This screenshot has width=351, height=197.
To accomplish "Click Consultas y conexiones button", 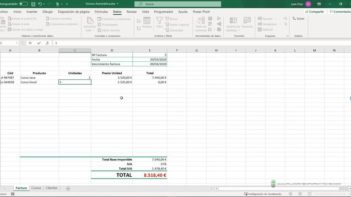I will (114, 19).
